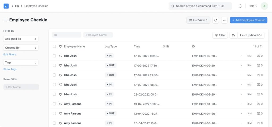272x127 pixels.
Task: Go to HR breadcrumb
Action: [x=17, y=6]
